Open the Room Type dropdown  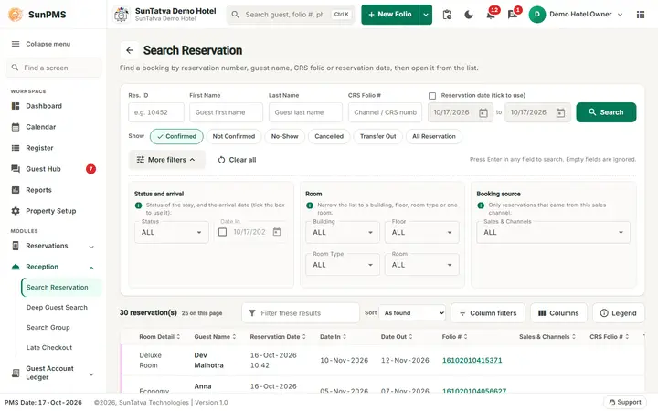click(343, 265)
